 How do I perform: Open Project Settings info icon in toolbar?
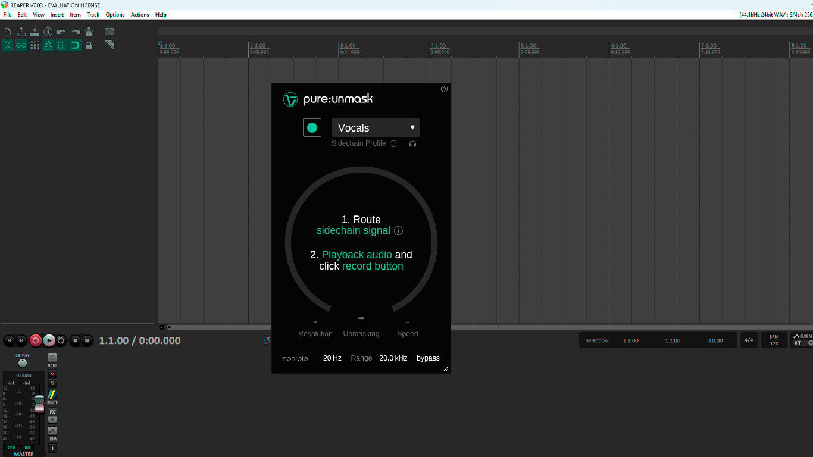pos(48,32)
